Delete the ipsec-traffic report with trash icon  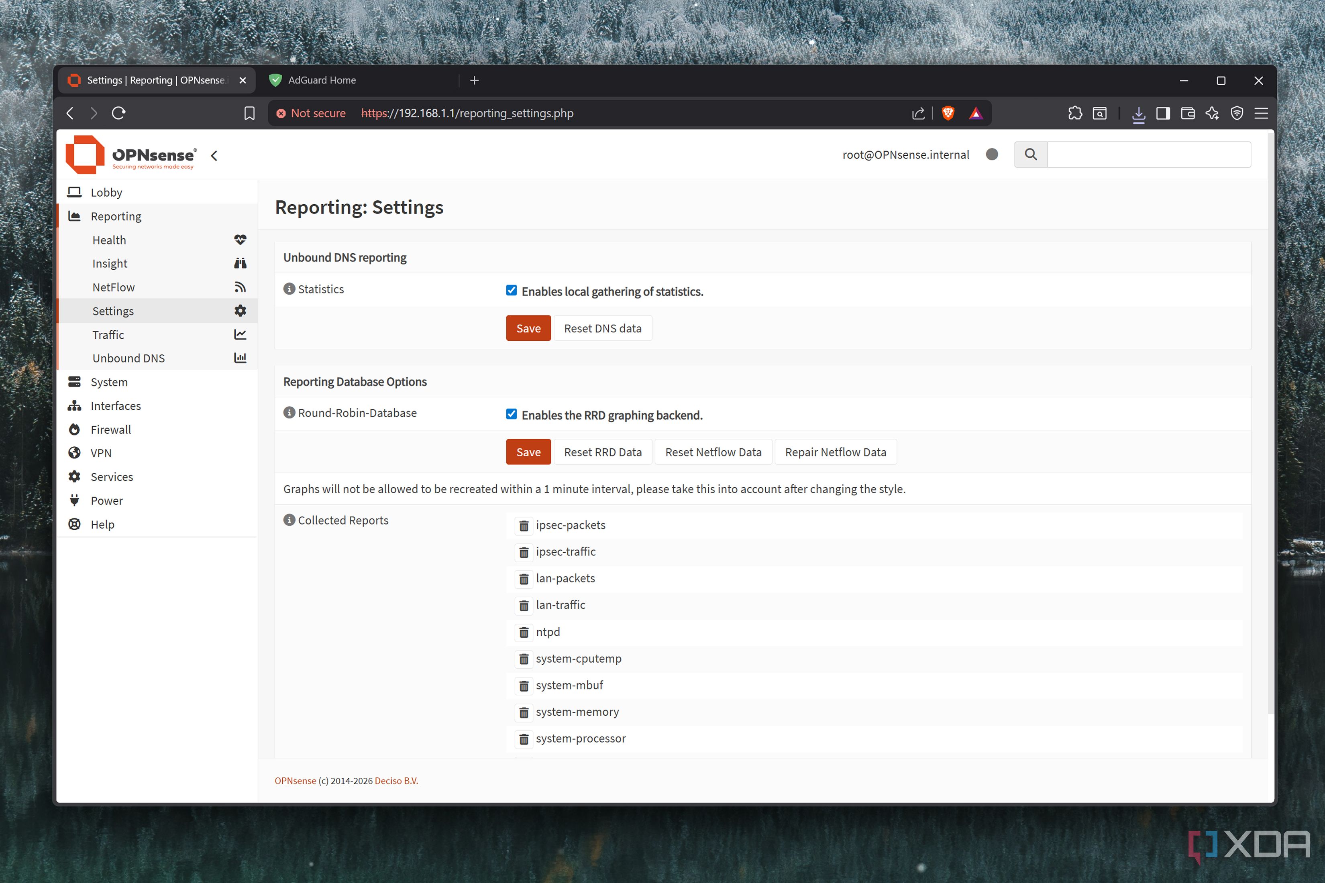pyautogui.click(x=523, y=552)
